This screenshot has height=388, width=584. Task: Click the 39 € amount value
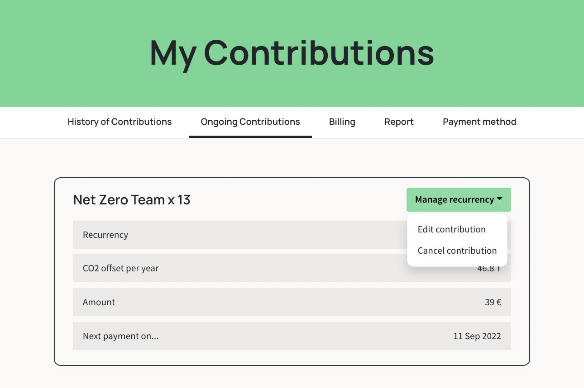pyautogui.click(x=493, y=302)
